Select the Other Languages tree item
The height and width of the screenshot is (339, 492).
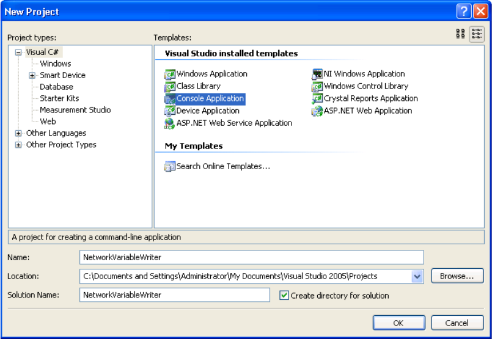[56, 133]
